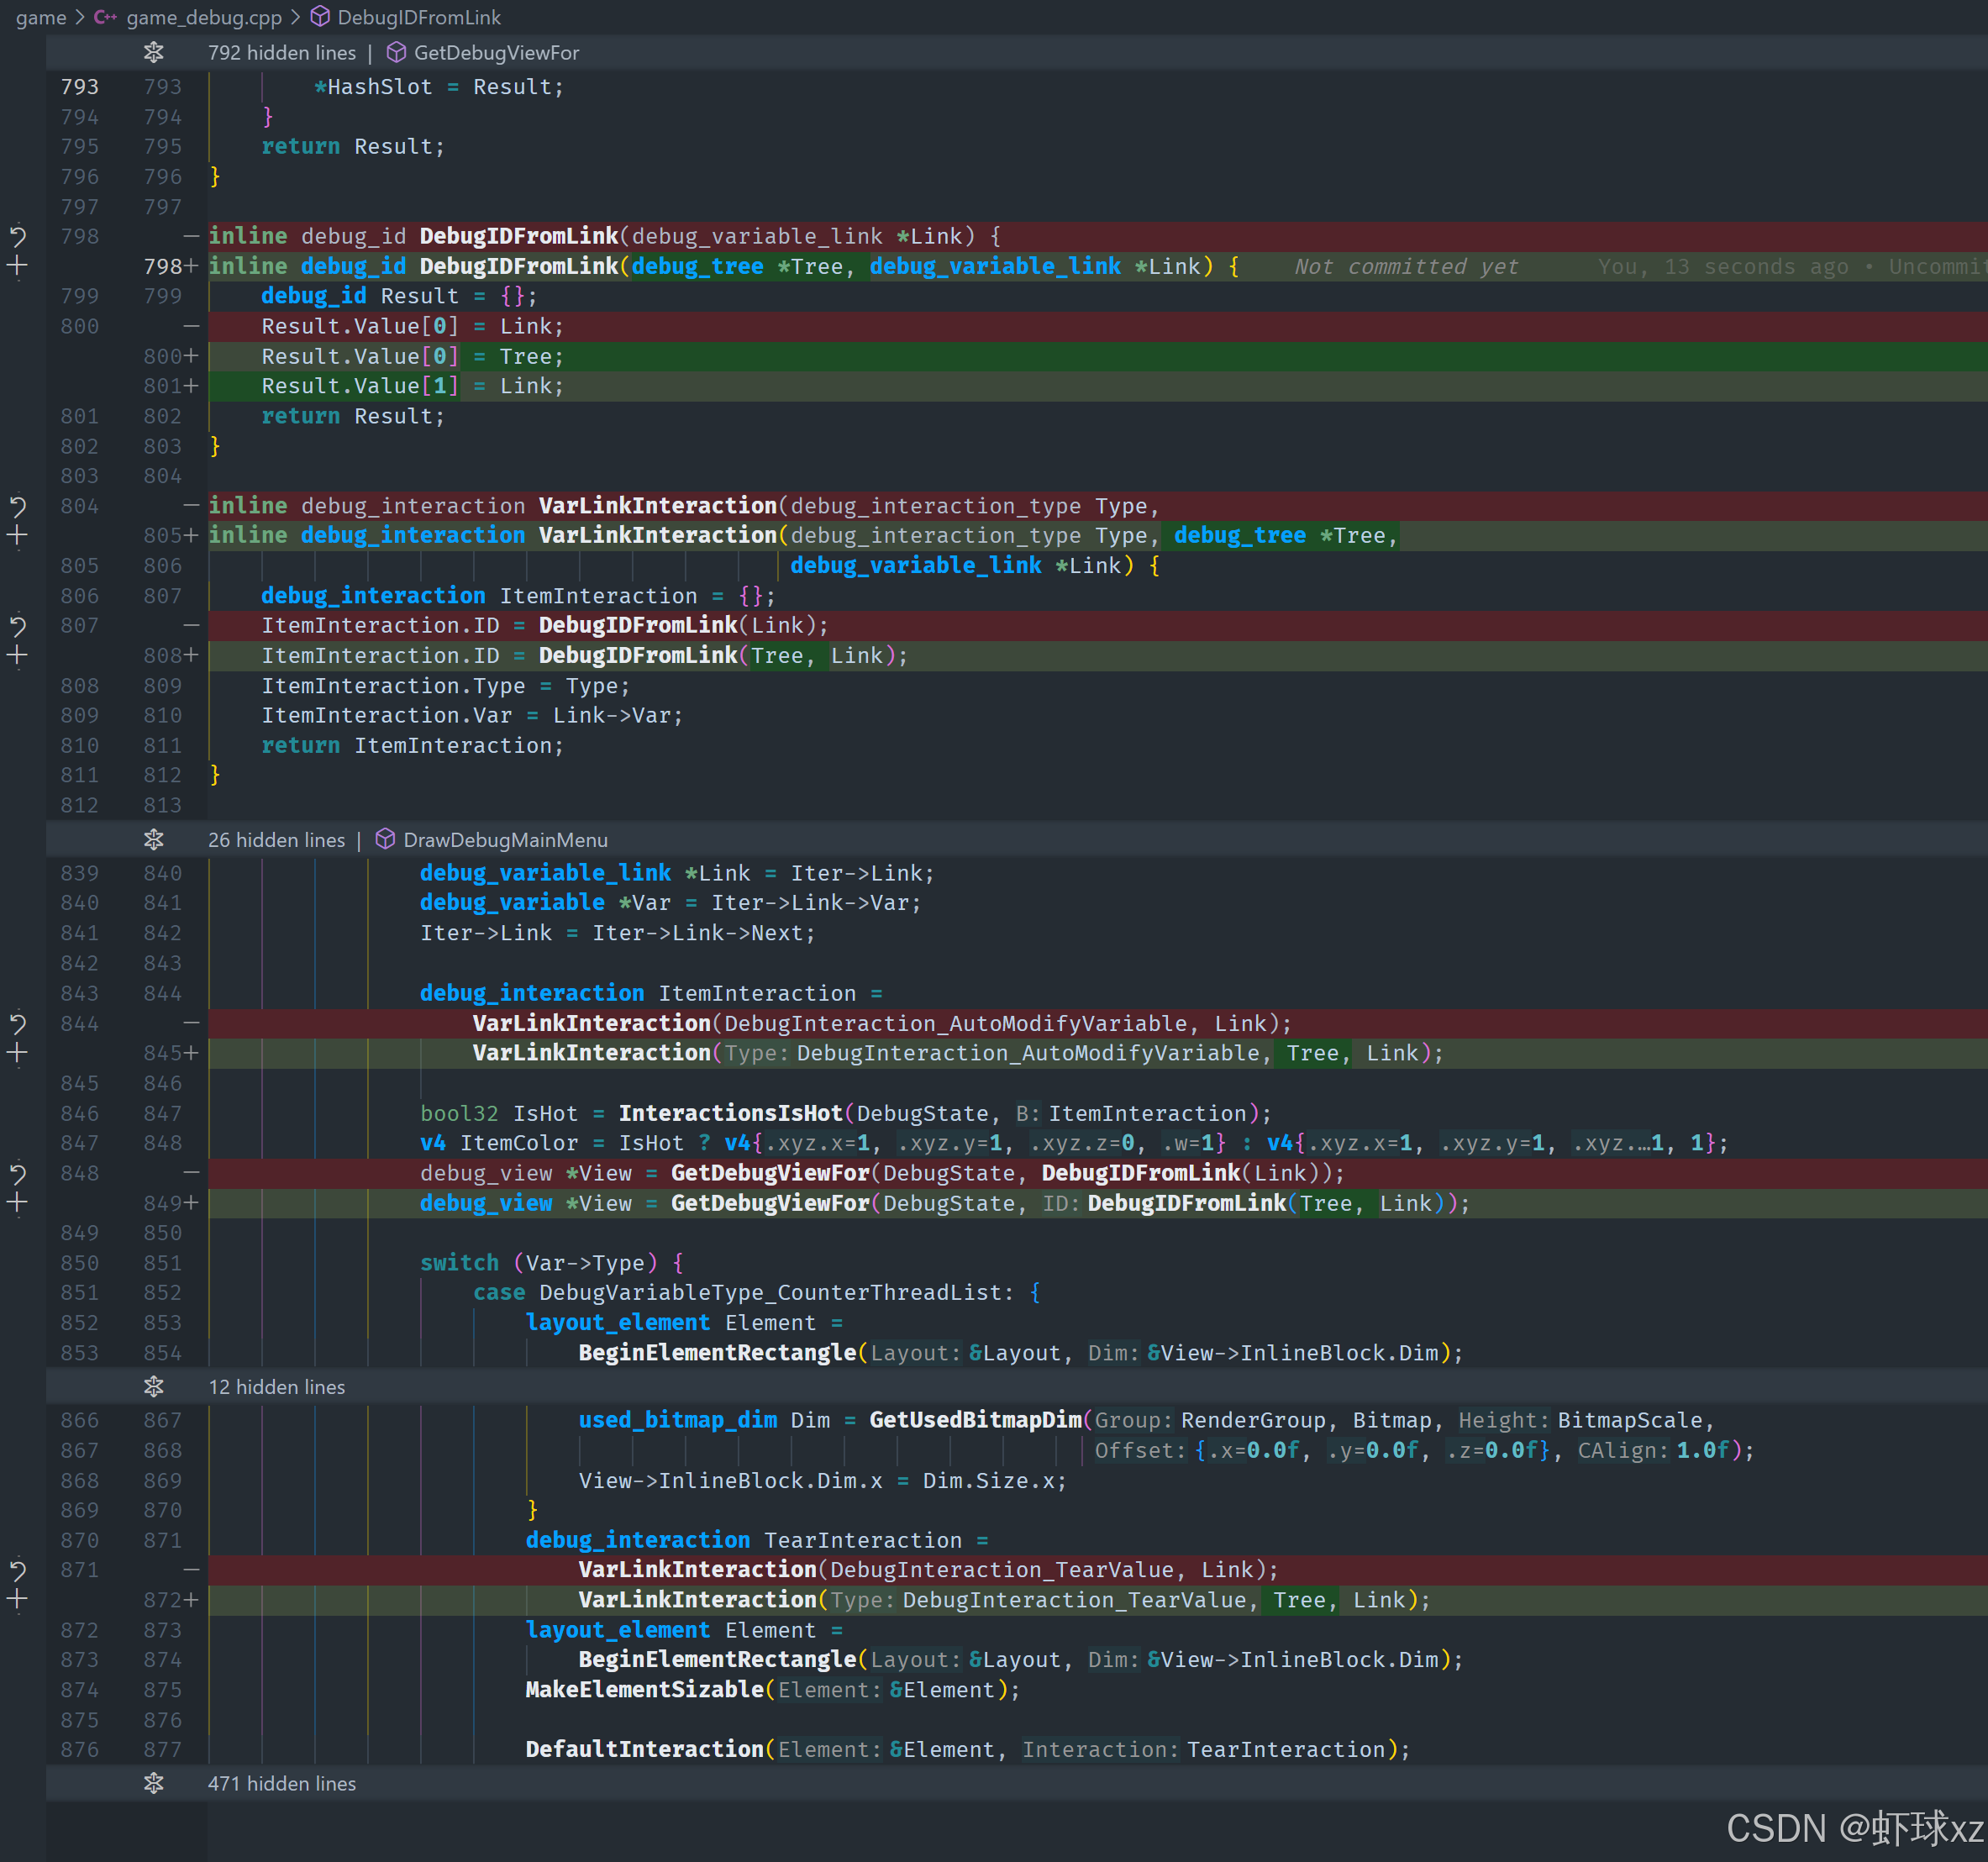Image resolution: width=1988 pixels, height=1862 pixels.
Task: Jump to GetDebugViewFor symbol link
Action: 496,52
